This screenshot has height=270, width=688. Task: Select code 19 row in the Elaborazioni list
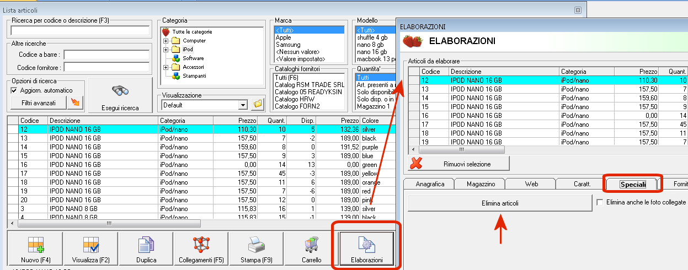[548, 142]
